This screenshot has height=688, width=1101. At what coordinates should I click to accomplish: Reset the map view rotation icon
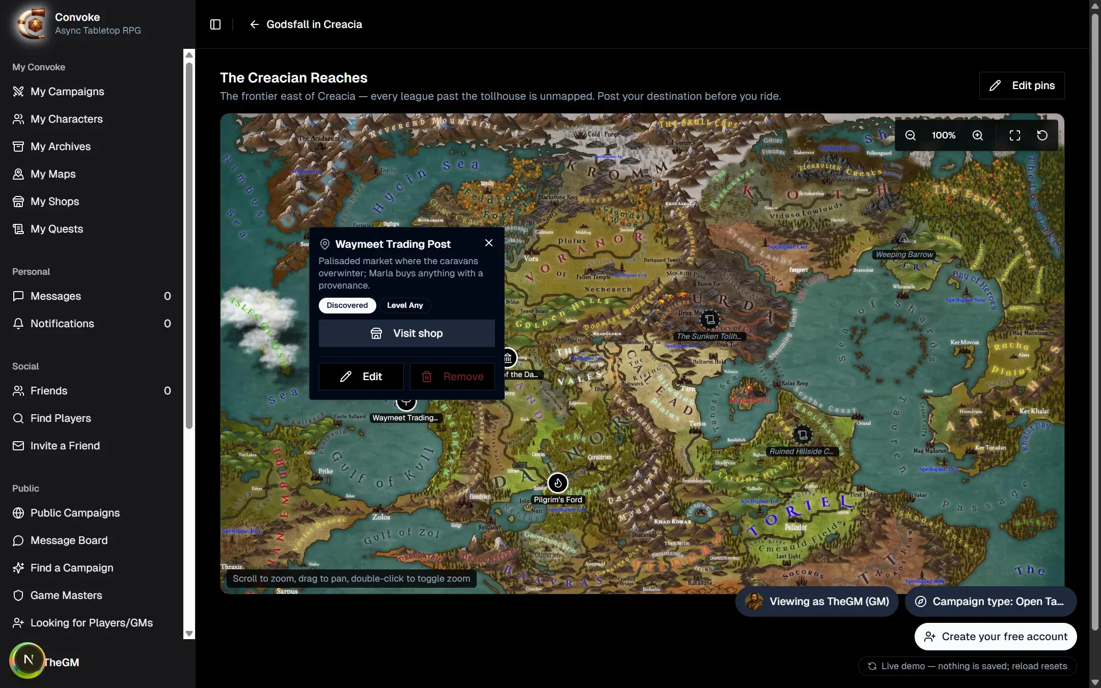(1042, 135)
